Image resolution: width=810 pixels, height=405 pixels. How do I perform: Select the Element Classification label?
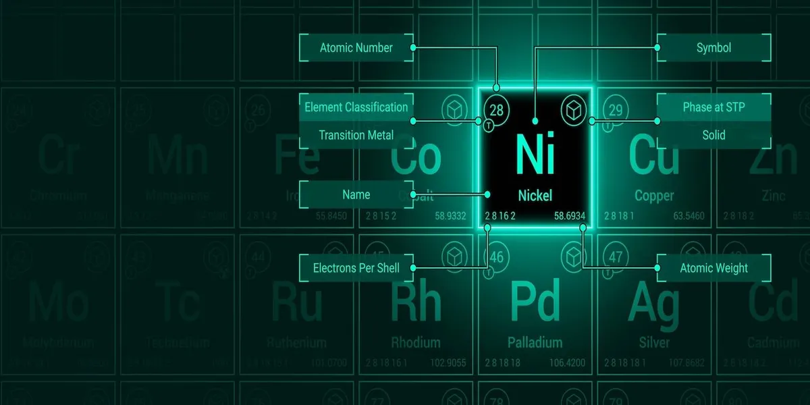coord(356,107)
